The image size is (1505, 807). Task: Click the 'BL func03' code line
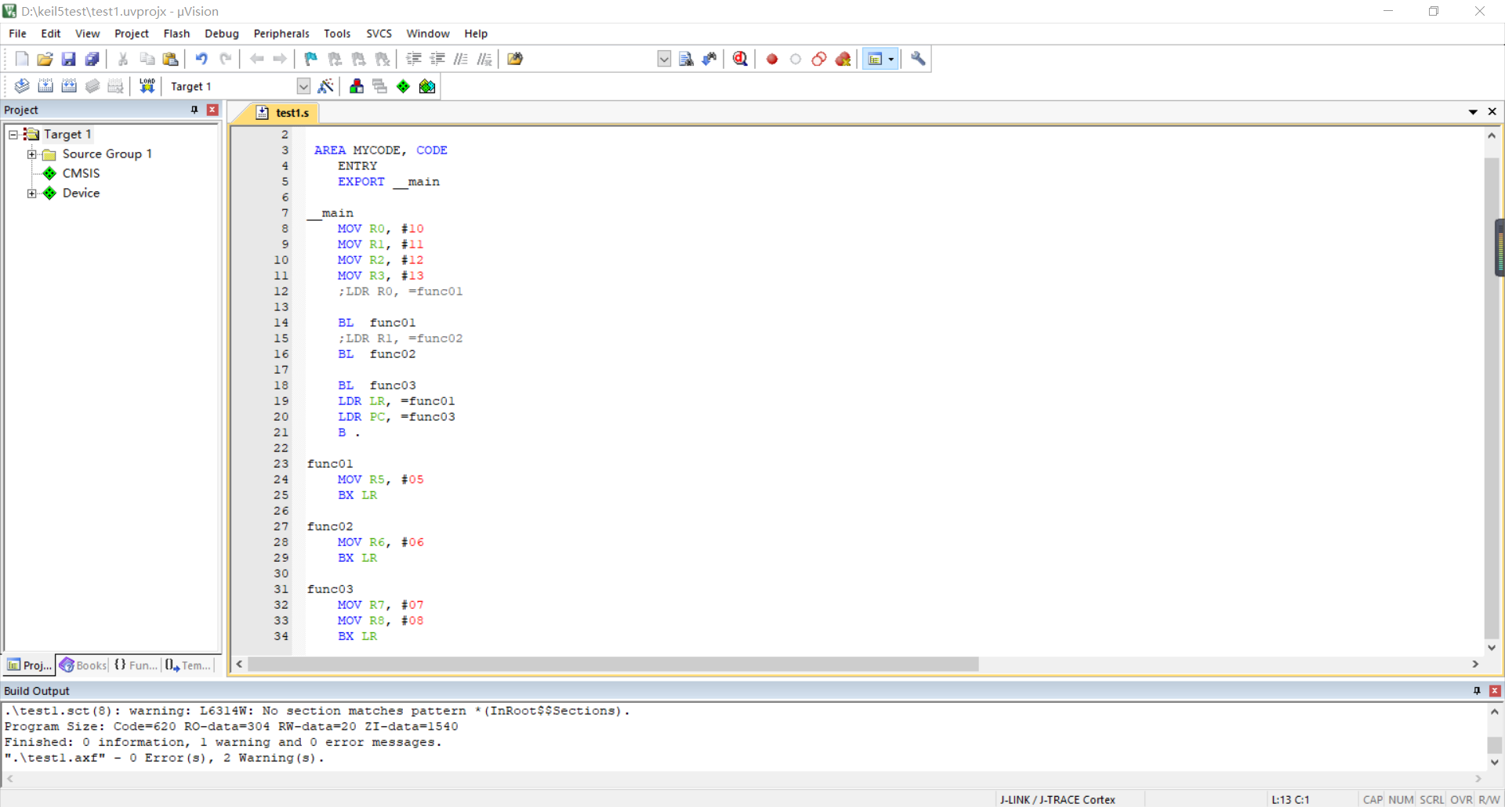(377, 385)
